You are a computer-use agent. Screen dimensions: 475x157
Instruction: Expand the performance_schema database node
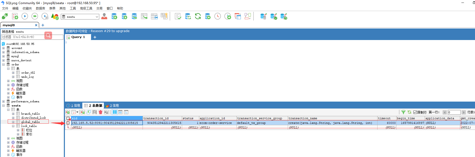pos(3,101)
